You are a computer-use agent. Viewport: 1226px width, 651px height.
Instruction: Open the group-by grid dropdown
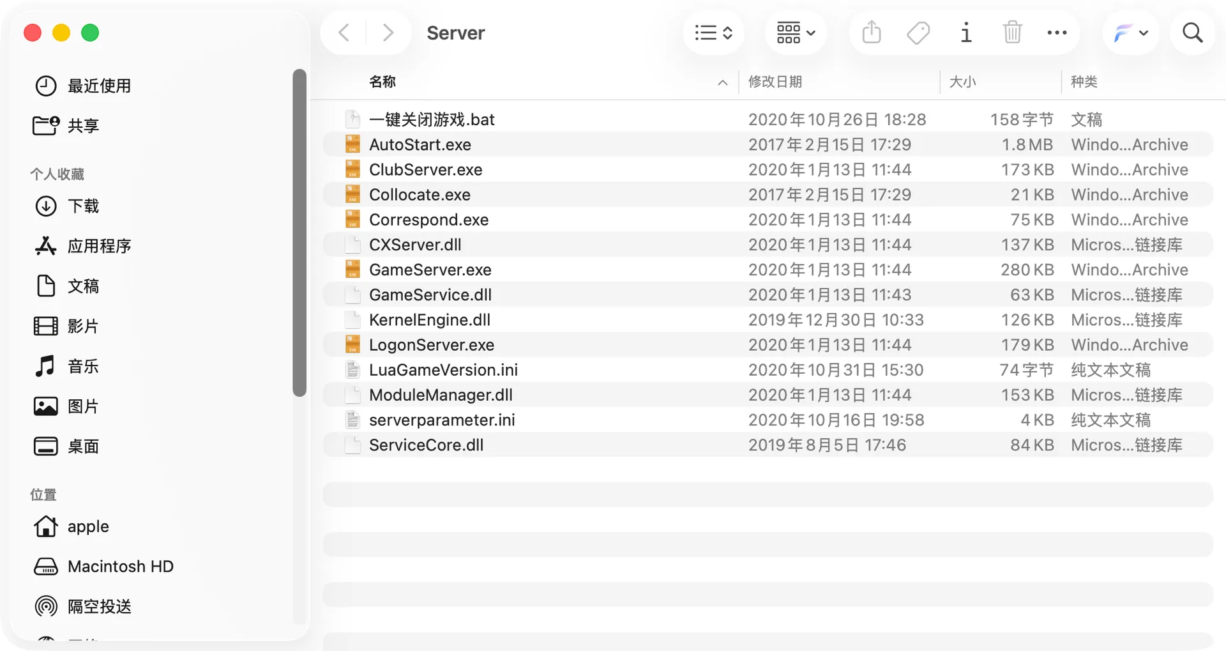click(796, 33)
